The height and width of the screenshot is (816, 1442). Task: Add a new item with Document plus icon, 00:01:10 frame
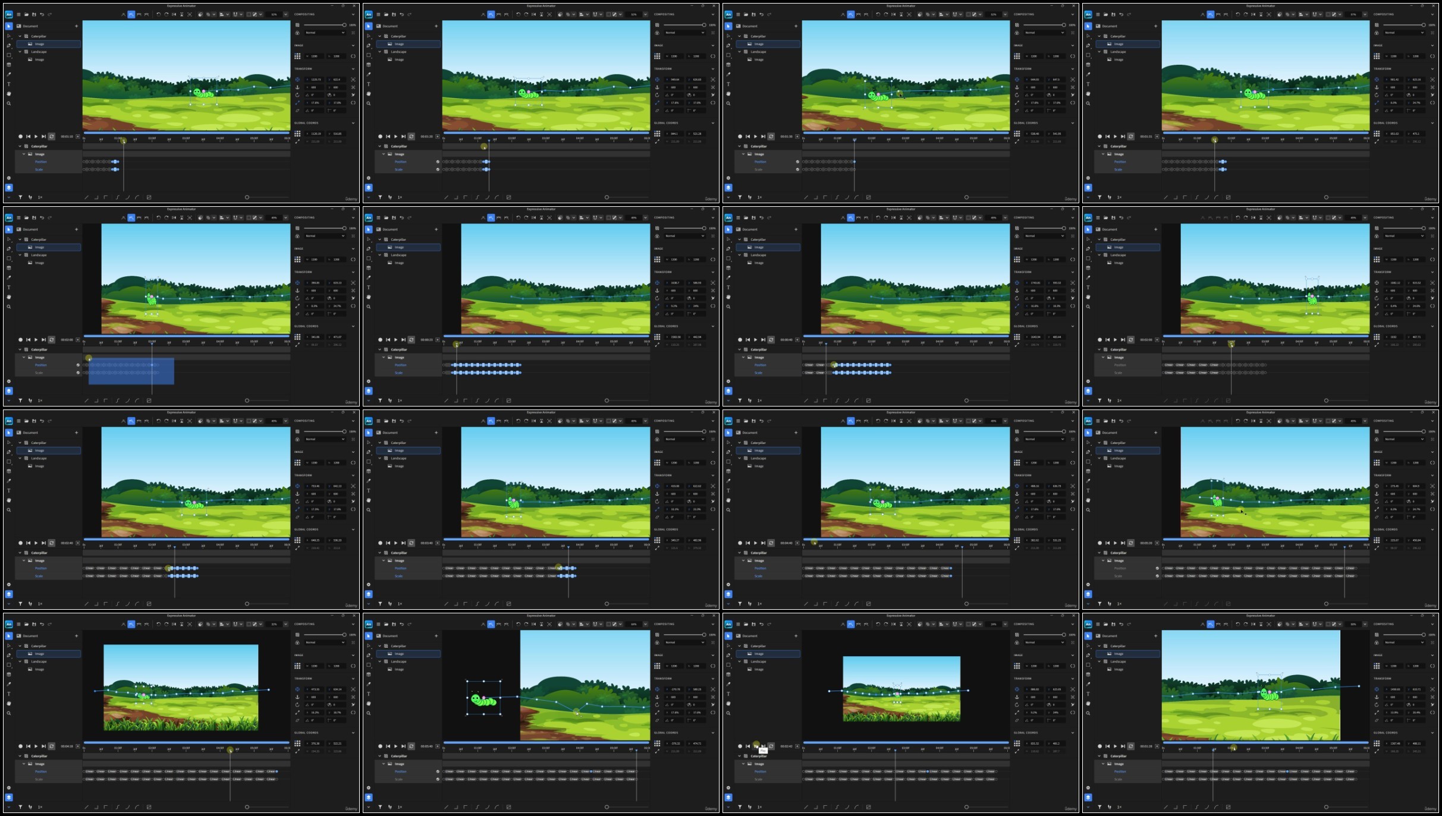click(76, 26)
